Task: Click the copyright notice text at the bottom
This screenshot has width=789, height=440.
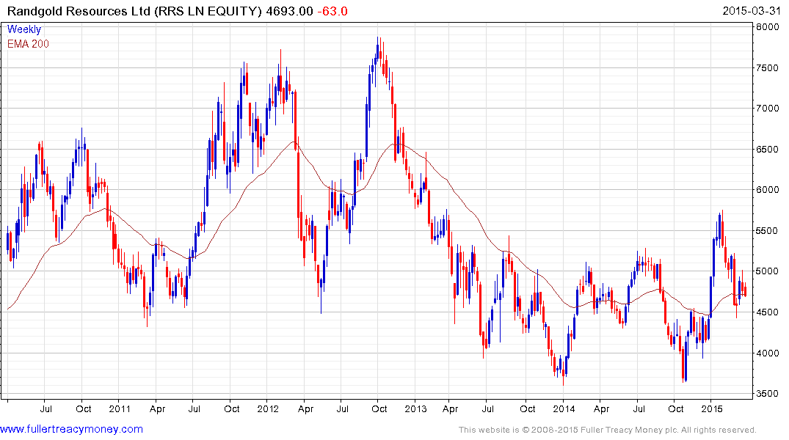Action: pos(608,430)
